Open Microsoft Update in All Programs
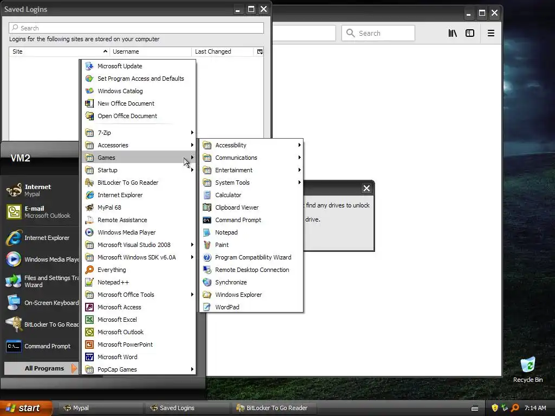This screenshot has width=555, height=416. (139, 66)
